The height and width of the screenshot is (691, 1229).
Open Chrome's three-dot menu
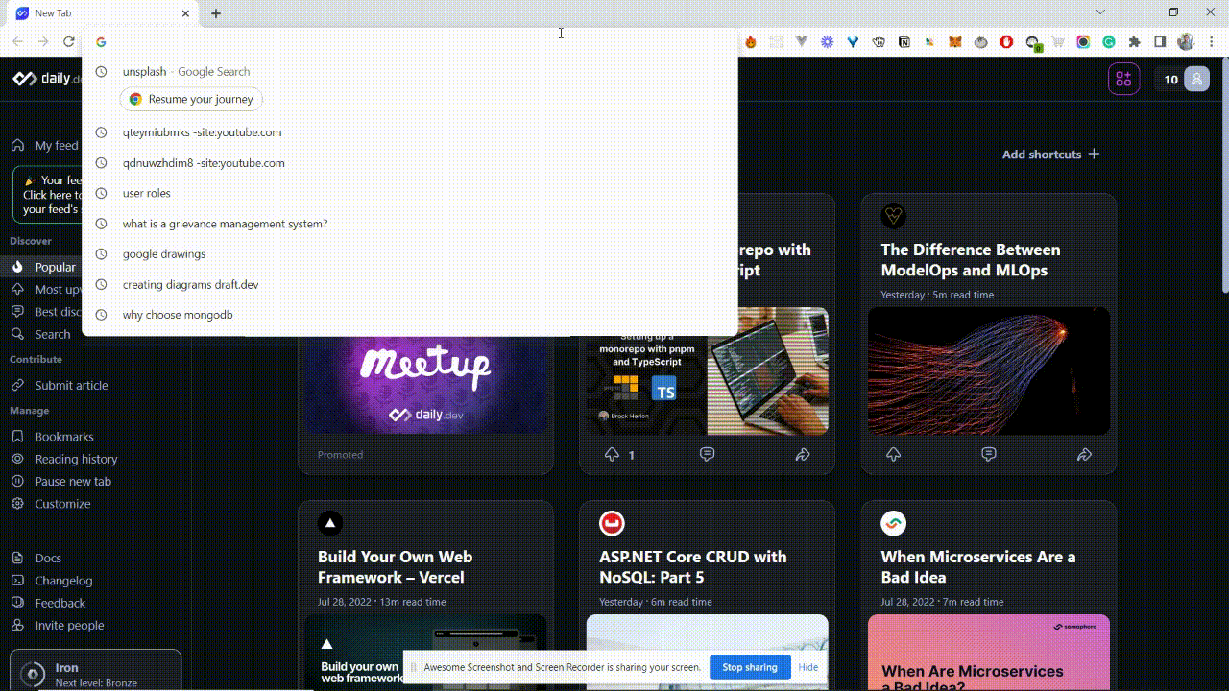click(1212, 42)
